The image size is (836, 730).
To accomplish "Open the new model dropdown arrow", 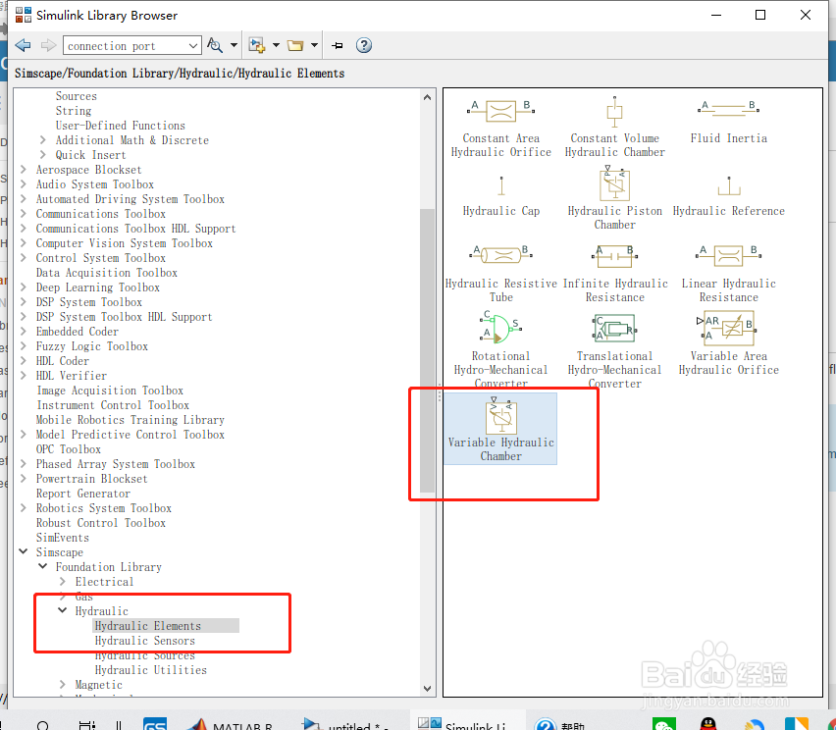I will (x=276, y=45).
